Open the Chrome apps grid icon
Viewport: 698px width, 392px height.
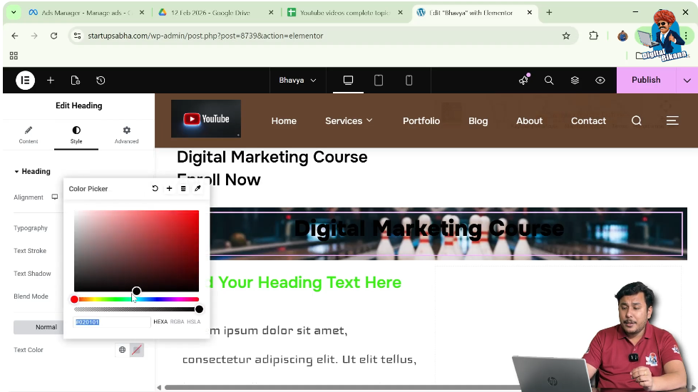tap(14, 56)
